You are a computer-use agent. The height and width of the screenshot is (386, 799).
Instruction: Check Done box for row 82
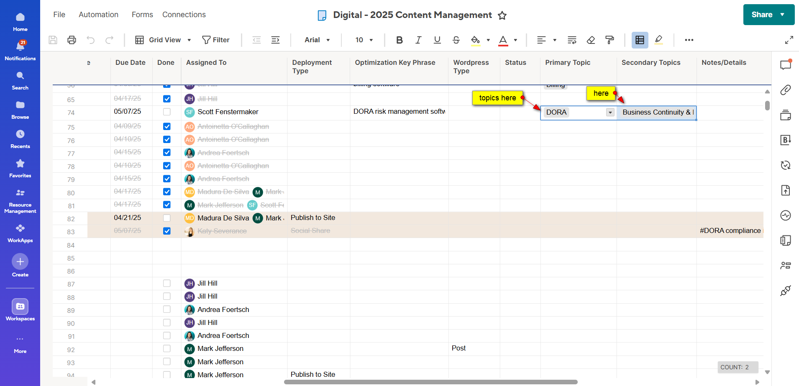point(167,218)
